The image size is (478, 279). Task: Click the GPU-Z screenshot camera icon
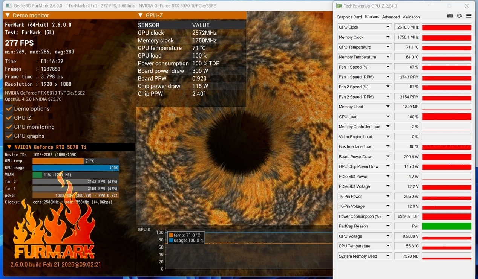[x=450, y=16]
